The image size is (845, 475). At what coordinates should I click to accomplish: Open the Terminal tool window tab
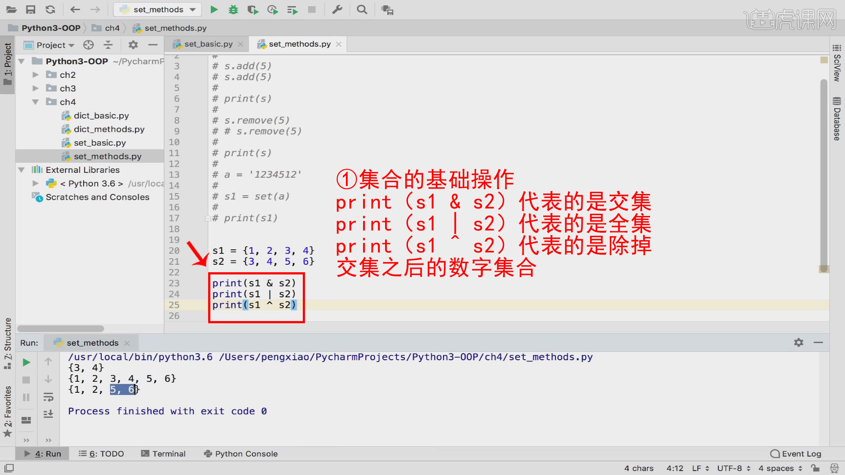[x=163, y=453]
